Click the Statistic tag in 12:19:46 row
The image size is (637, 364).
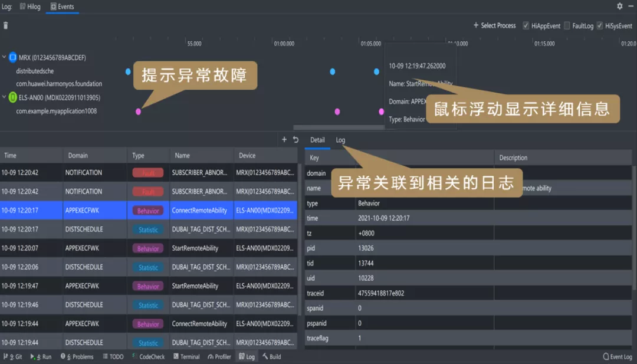click(x=148, y=305)
